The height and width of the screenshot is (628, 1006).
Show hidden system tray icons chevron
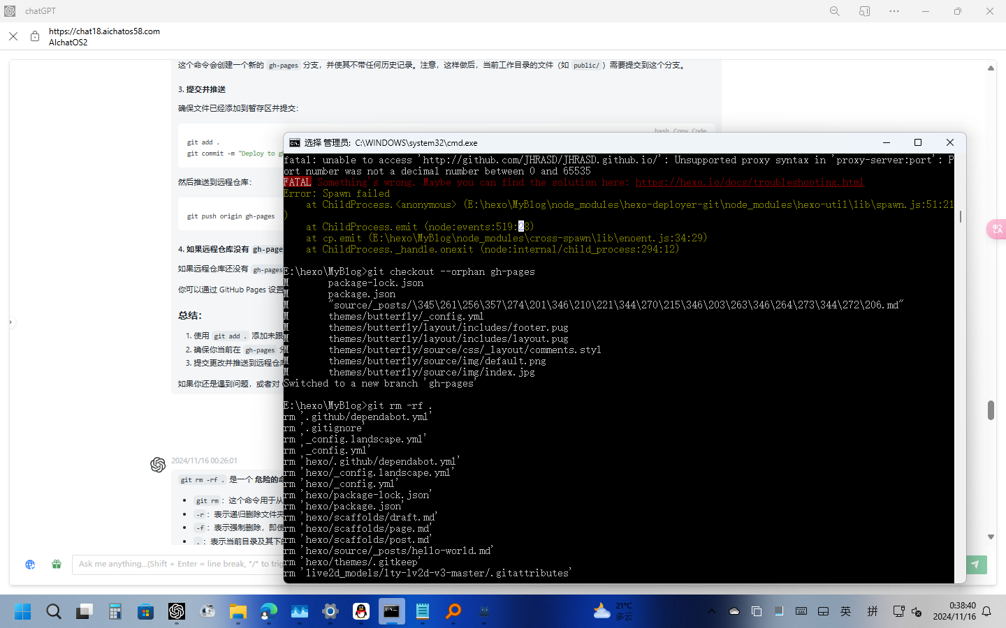[711, 612]
